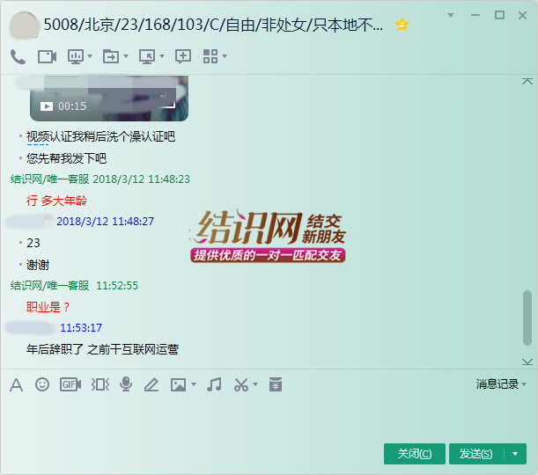538x475 pixels.
Task: Minimize the chat window
Action: (x=475, y=15)
